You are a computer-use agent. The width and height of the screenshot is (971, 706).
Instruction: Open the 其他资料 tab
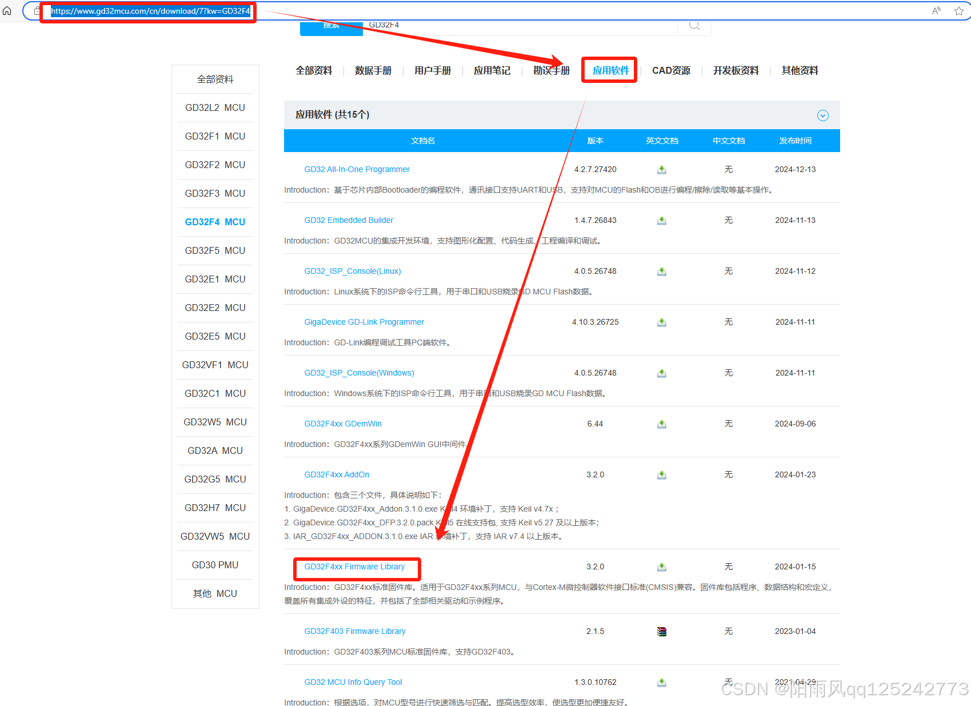[800, 70]
